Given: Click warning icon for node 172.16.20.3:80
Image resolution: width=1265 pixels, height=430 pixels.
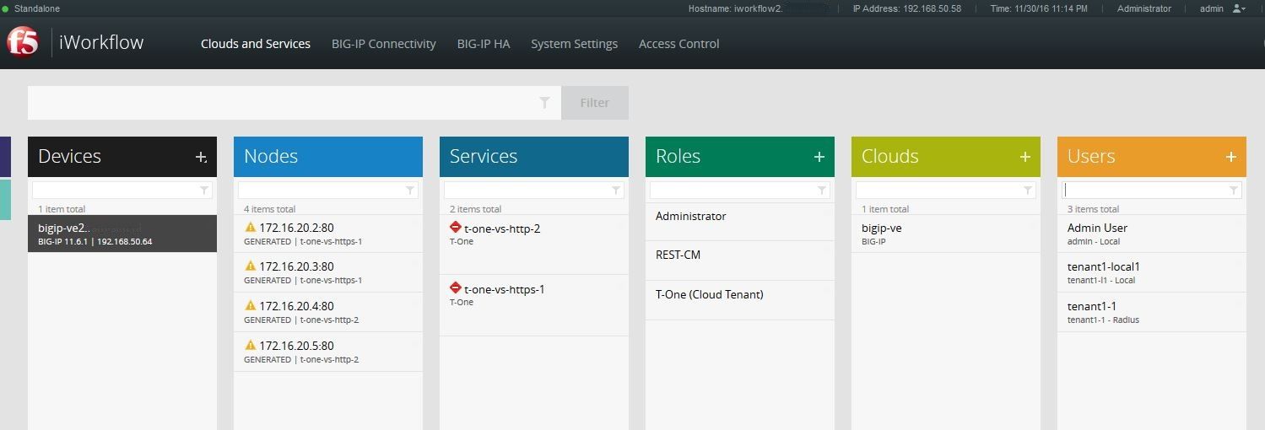Looking at the screenshot, I should click(250, 266).
